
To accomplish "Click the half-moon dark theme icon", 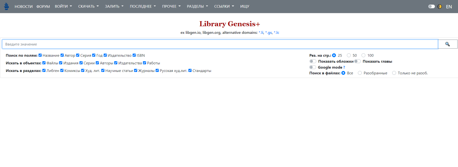I will coord(439,6).
